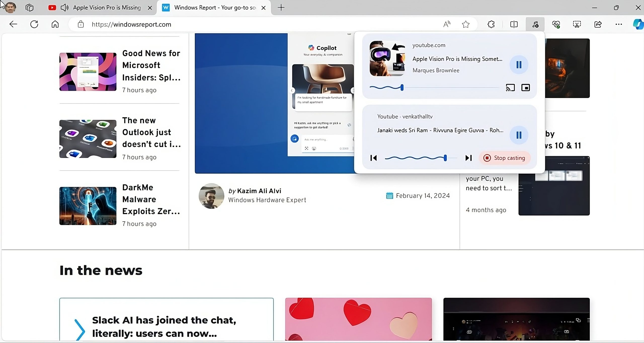
Task: Pause the Apple Vision Pro video
Action: [x=519, y=65]
